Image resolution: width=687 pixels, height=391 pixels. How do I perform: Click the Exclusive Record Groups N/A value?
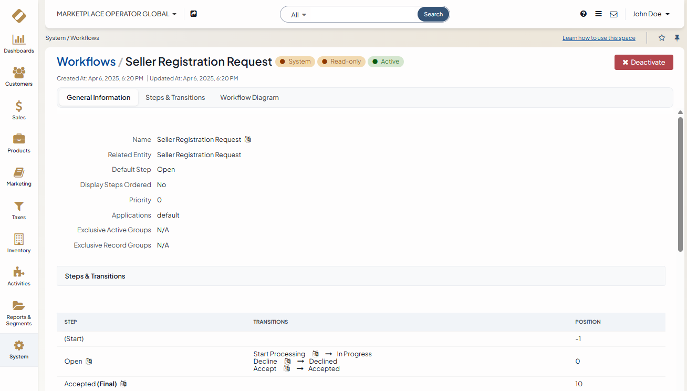[163, 245]
